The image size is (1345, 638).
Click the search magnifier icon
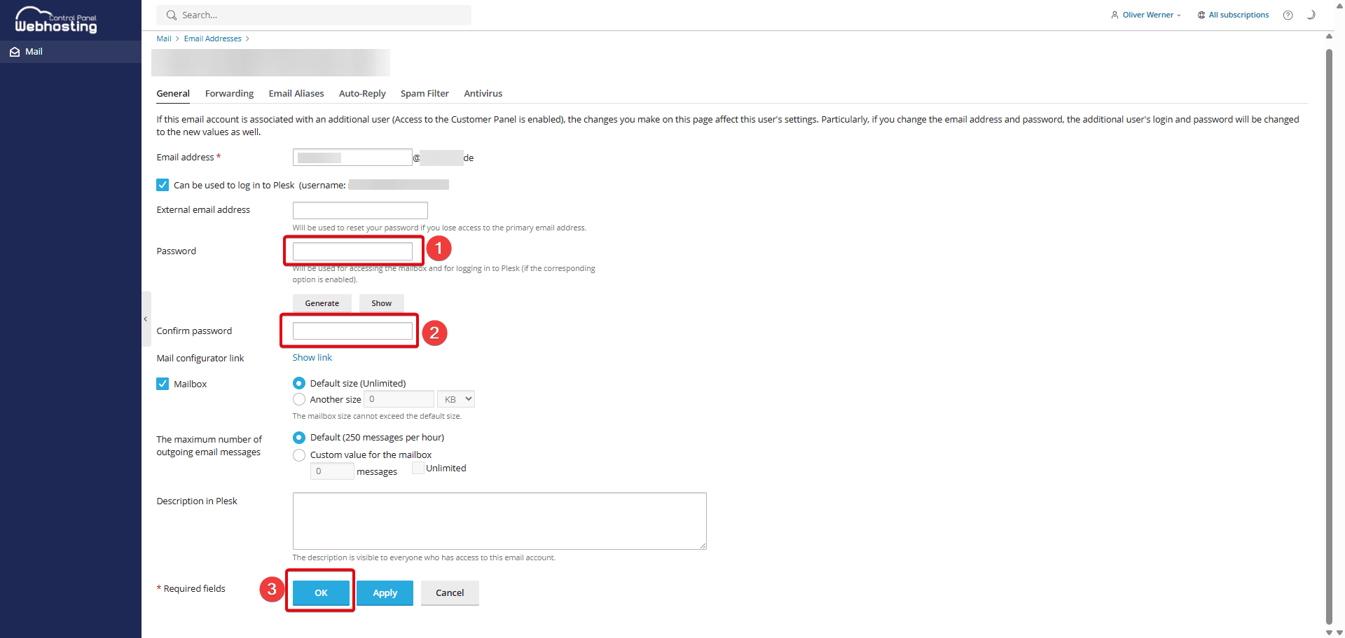click(172, 15)
